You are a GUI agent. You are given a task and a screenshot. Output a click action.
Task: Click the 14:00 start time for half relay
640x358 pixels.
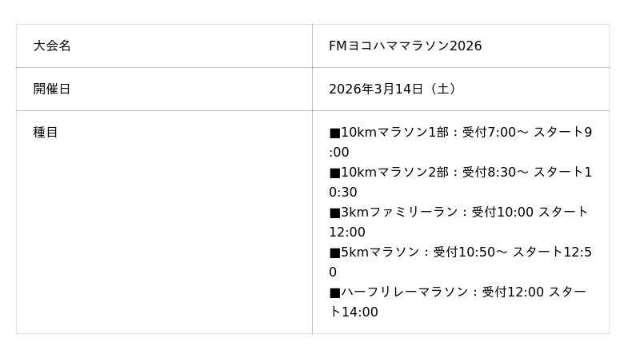[360, 312]
